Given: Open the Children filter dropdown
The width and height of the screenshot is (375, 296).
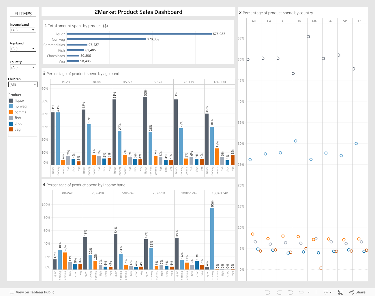Looking at the screenshot, I should (23, 84).
